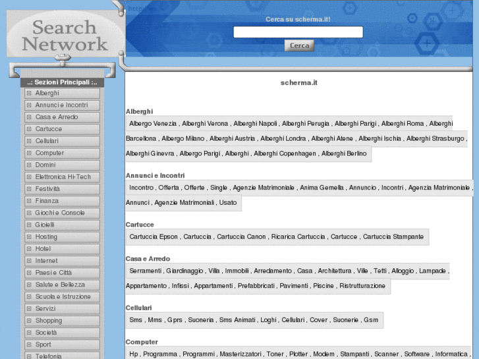Open the Masterizzatori link
The image size is (479, 359).
(240, 354)
